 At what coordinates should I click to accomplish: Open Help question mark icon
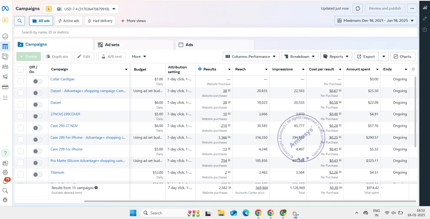coord(5,153)
